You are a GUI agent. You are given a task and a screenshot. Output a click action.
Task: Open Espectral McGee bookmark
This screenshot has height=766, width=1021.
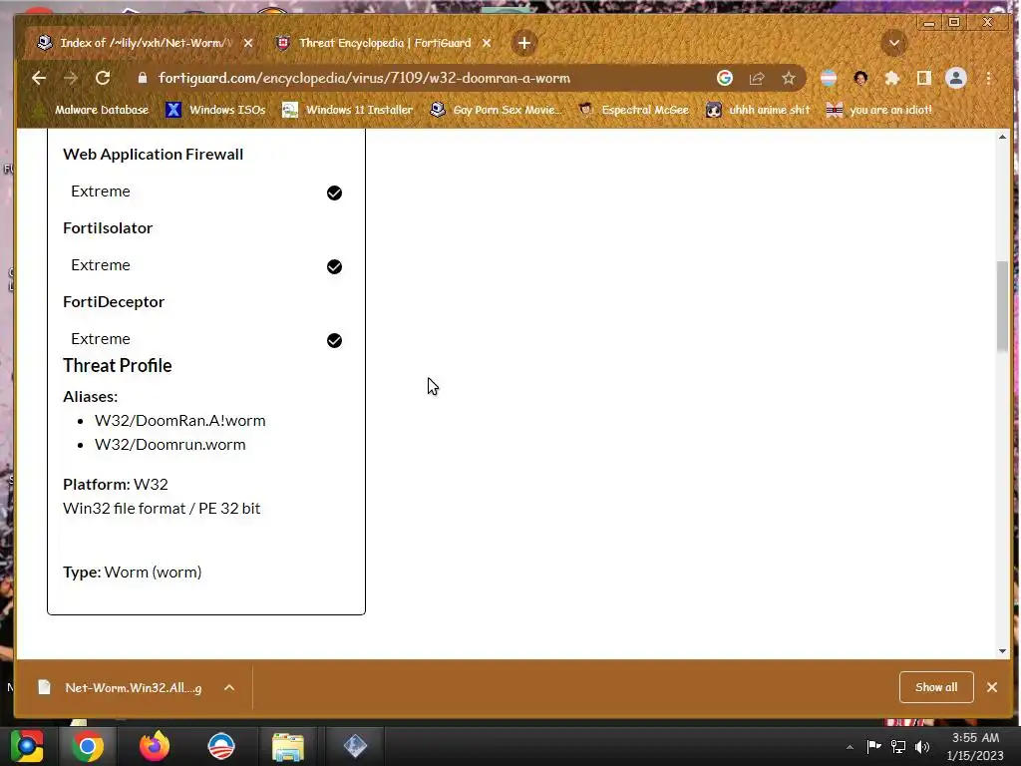coord(633,110)
